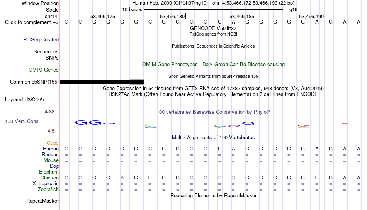Image resolution: width=367 pixels, height=210 pixels.
Task: Click 'Multiz Alignments of 100 Vertebrates' title
Action: point(213,138)
